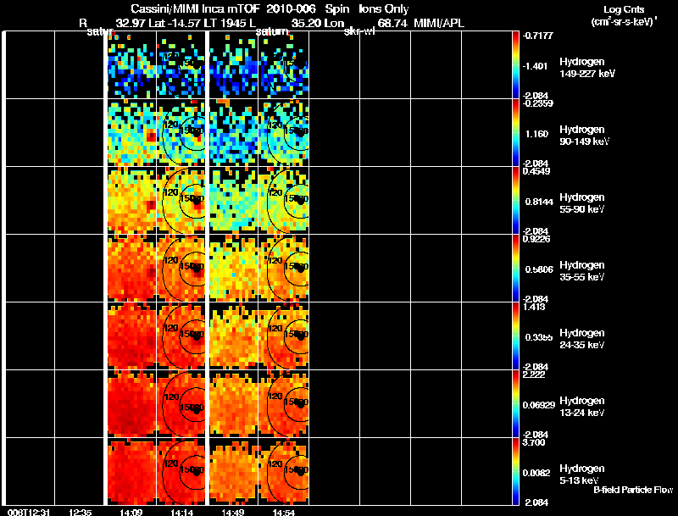Select the 5-13 keV image at 14:09
Image resolution: width=678 pixels, height=516 pixels.
click(131, 471)
